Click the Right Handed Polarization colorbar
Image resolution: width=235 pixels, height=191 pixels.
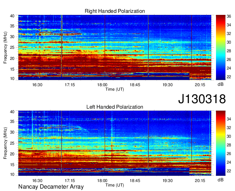[220, 47]
